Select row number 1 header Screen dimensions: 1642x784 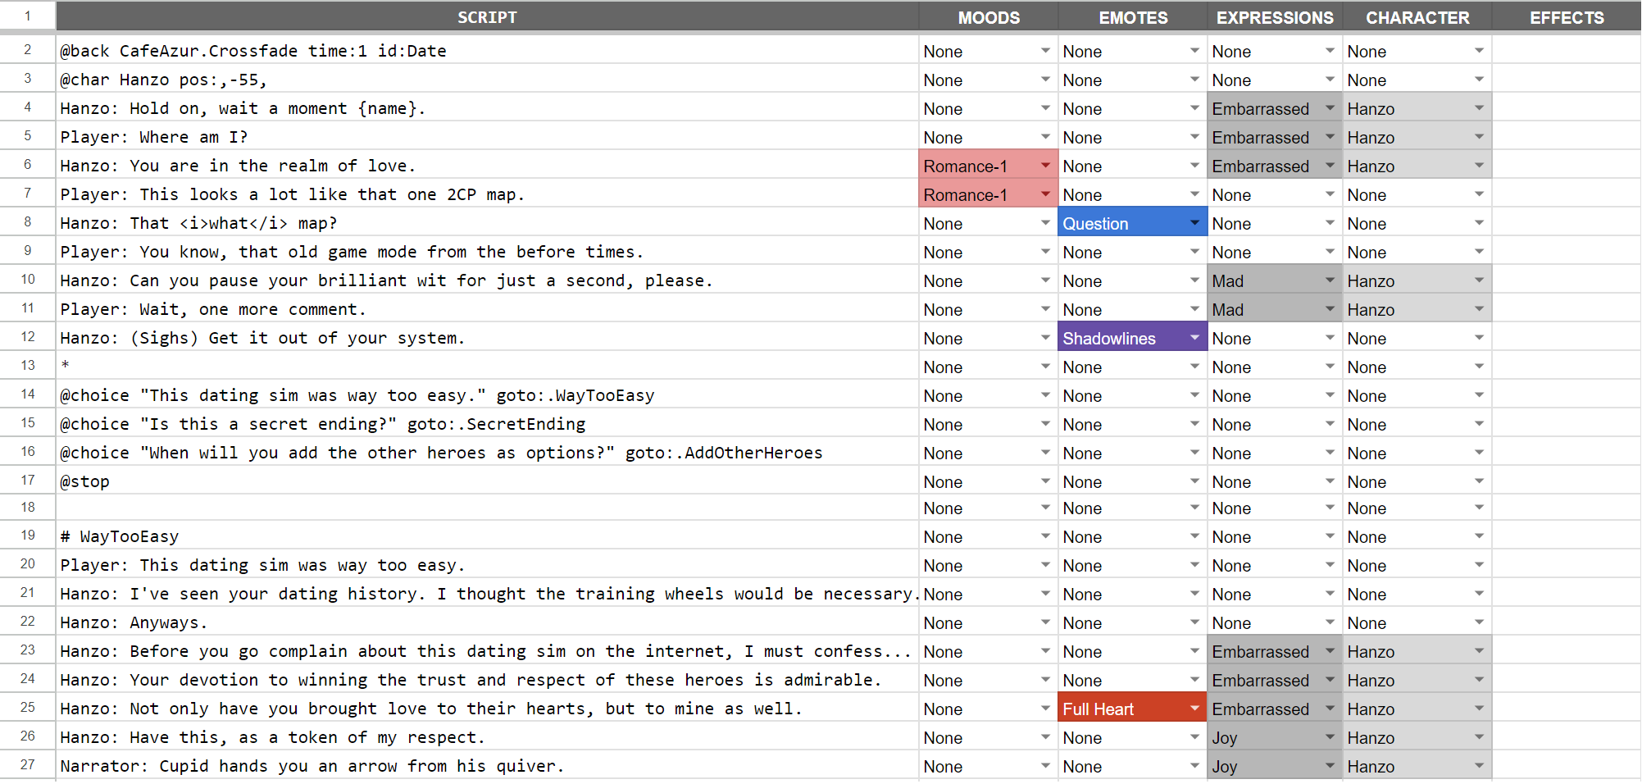click(x=27, y=16)
